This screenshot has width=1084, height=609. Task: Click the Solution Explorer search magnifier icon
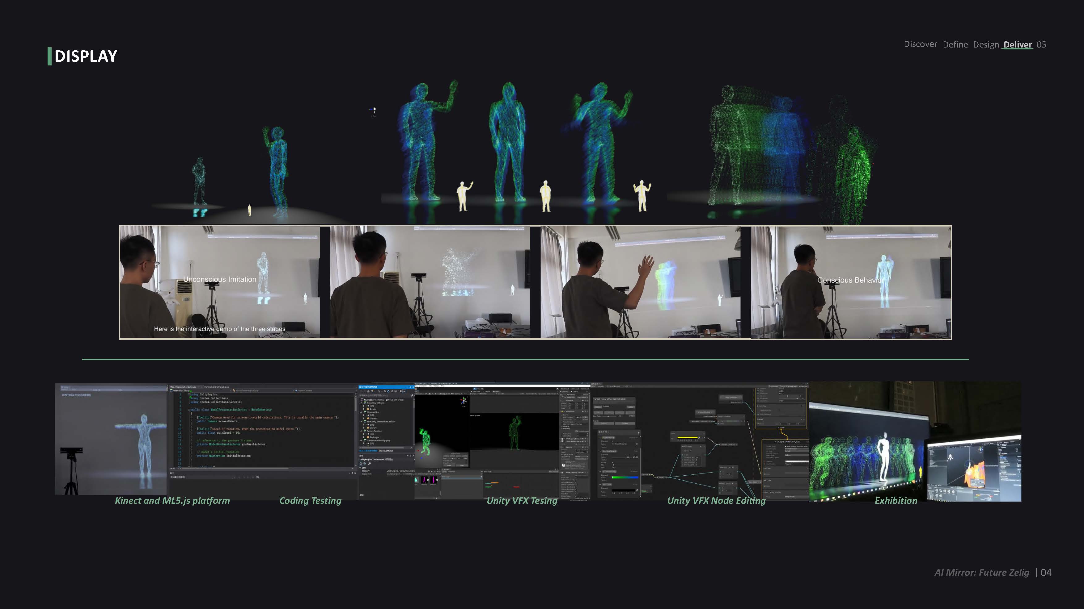click(x=412, y=395)
